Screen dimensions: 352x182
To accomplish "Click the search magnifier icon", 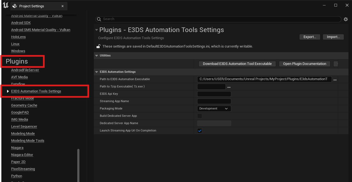I will pos(99,19).
